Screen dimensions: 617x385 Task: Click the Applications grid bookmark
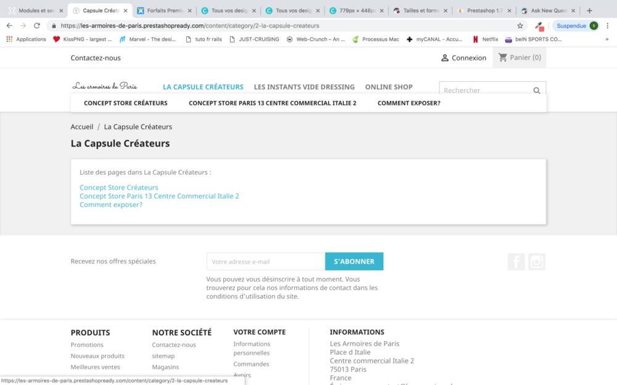coord(27,39)
